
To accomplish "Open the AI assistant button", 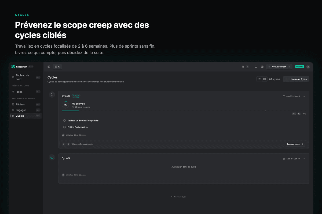I will 57,67.
